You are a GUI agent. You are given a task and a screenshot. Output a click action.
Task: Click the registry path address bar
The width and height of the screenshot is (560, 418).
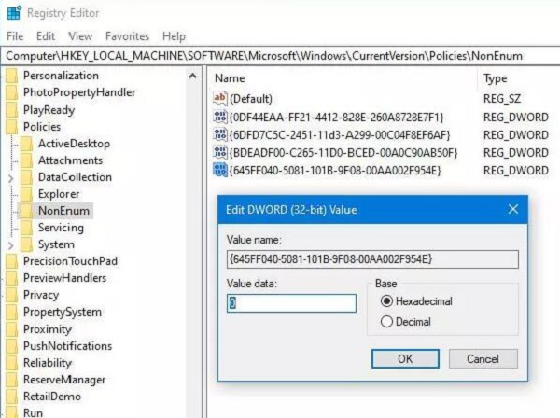280,56
